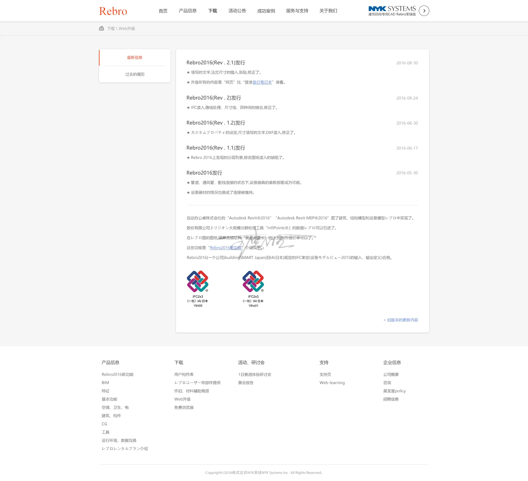Click the circled arrow next to NYK Systems
The image size is (528, 481).
click(x=424, y=11)
